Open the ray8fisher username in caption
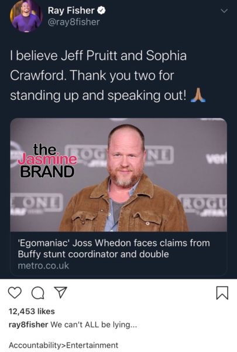237x352 pixels. [x=28, y=324]
